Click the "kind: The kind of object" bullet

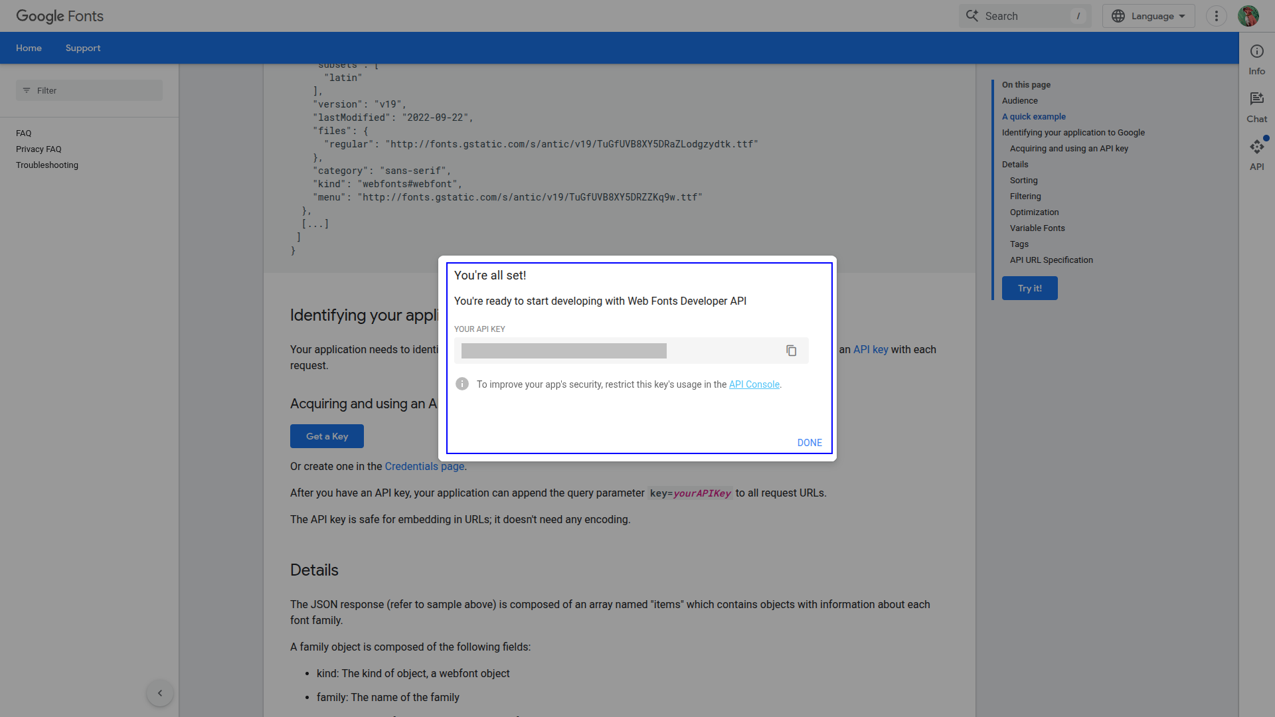click(413, 674)
